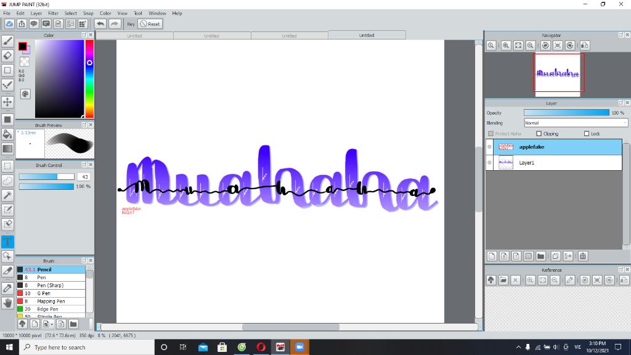Select the Hand pan tool

tap(7, 303)
